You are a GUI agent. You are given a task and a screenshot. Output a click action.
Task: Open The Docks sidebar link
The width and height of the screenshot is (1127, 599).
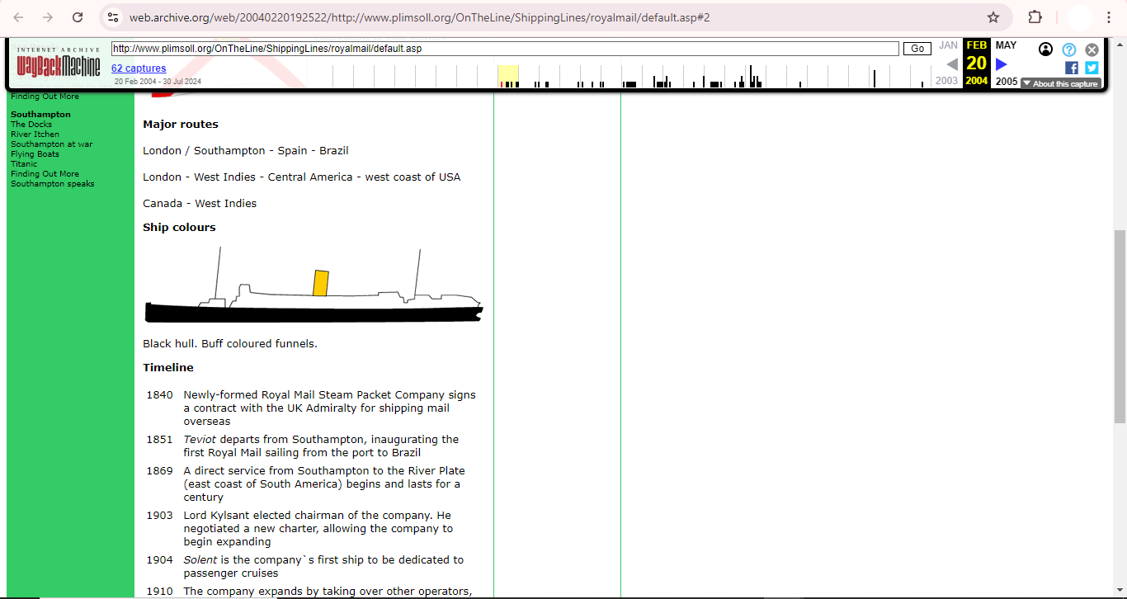click(31, 125)
